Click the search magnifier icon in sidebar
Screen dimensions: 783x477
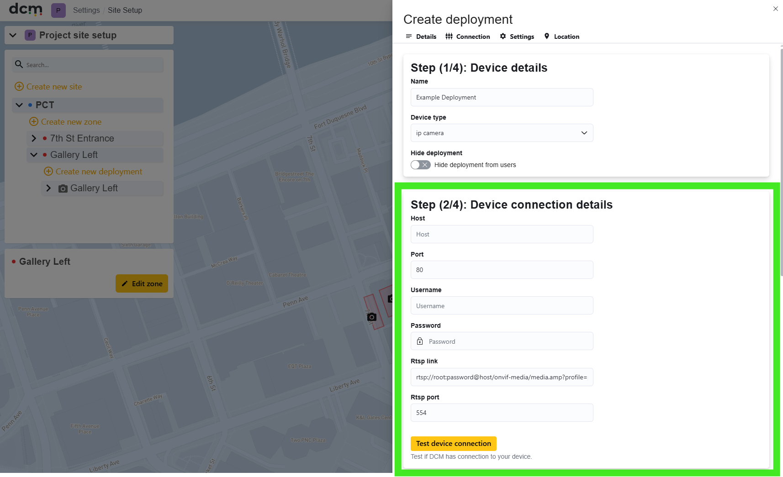point(19,64)
